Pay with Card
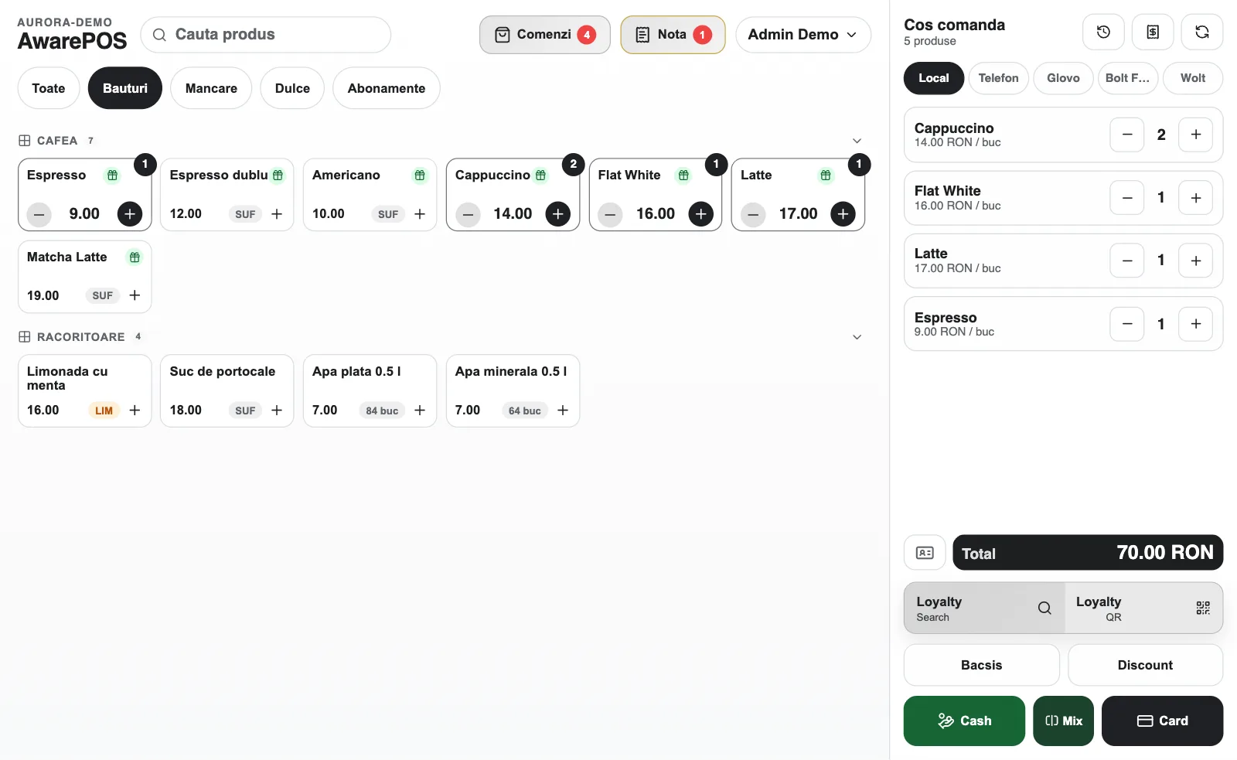The height and width of the screenshot is (760, 1237). tap(1163, 721)
